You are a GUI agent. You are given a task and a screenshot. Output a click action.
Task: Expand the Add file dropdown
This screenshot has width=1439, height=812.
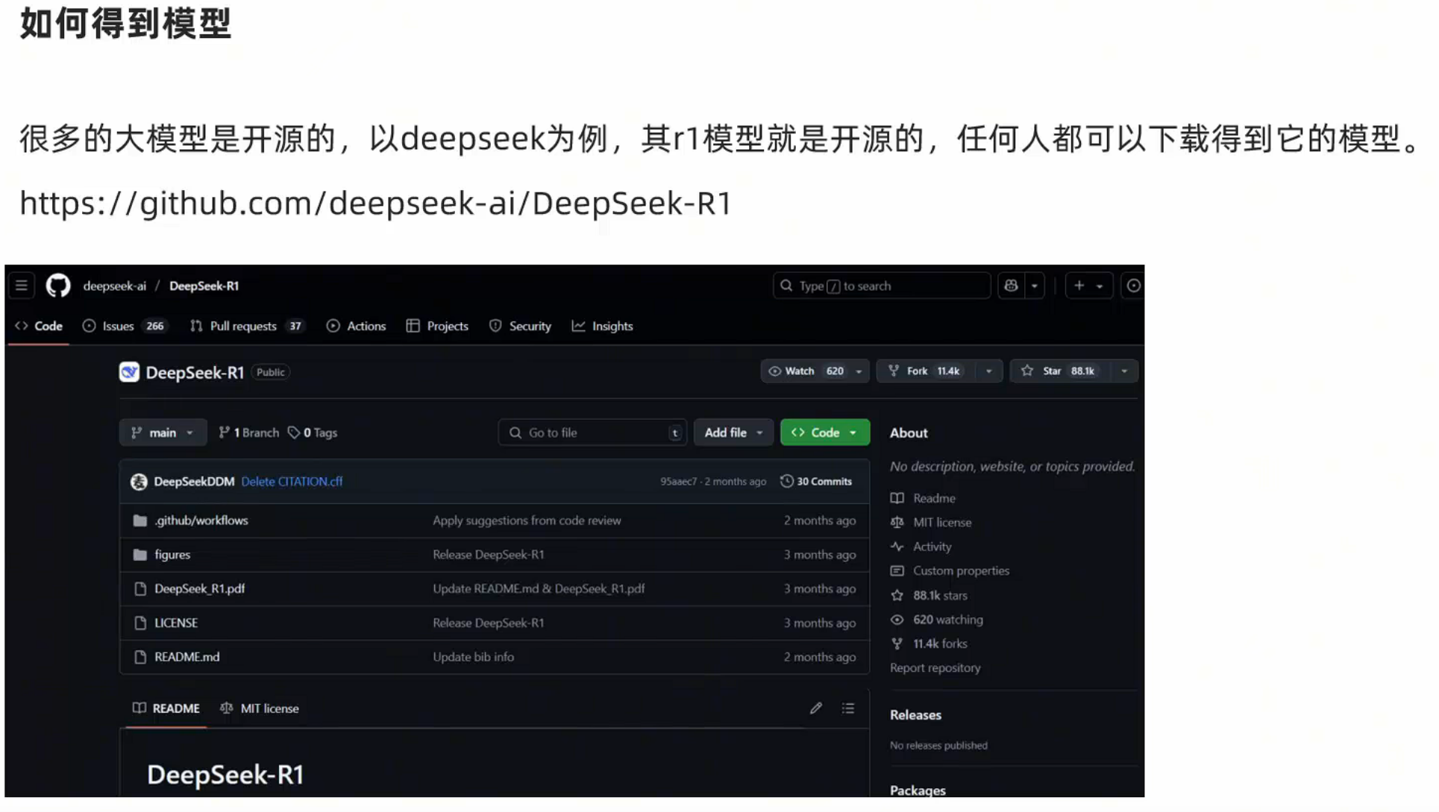coord(733,432)
